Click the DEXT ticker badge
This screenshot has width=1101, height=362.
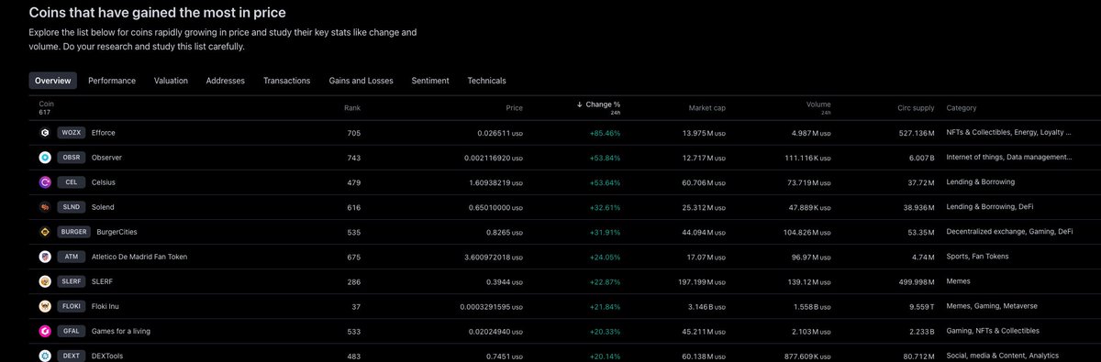(x=71, y=356)
